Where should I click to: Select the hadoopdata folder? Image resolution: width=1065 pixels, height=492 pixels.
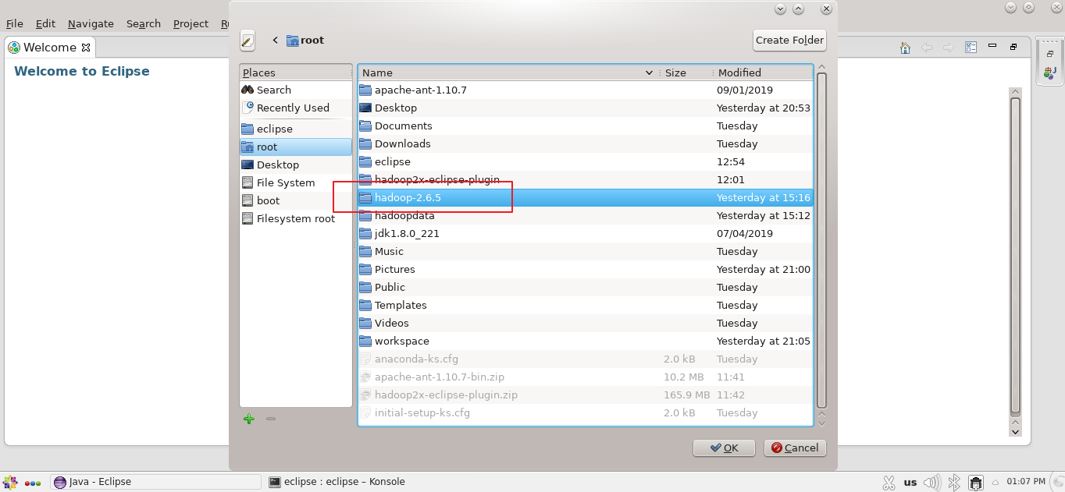pos(586,215)
